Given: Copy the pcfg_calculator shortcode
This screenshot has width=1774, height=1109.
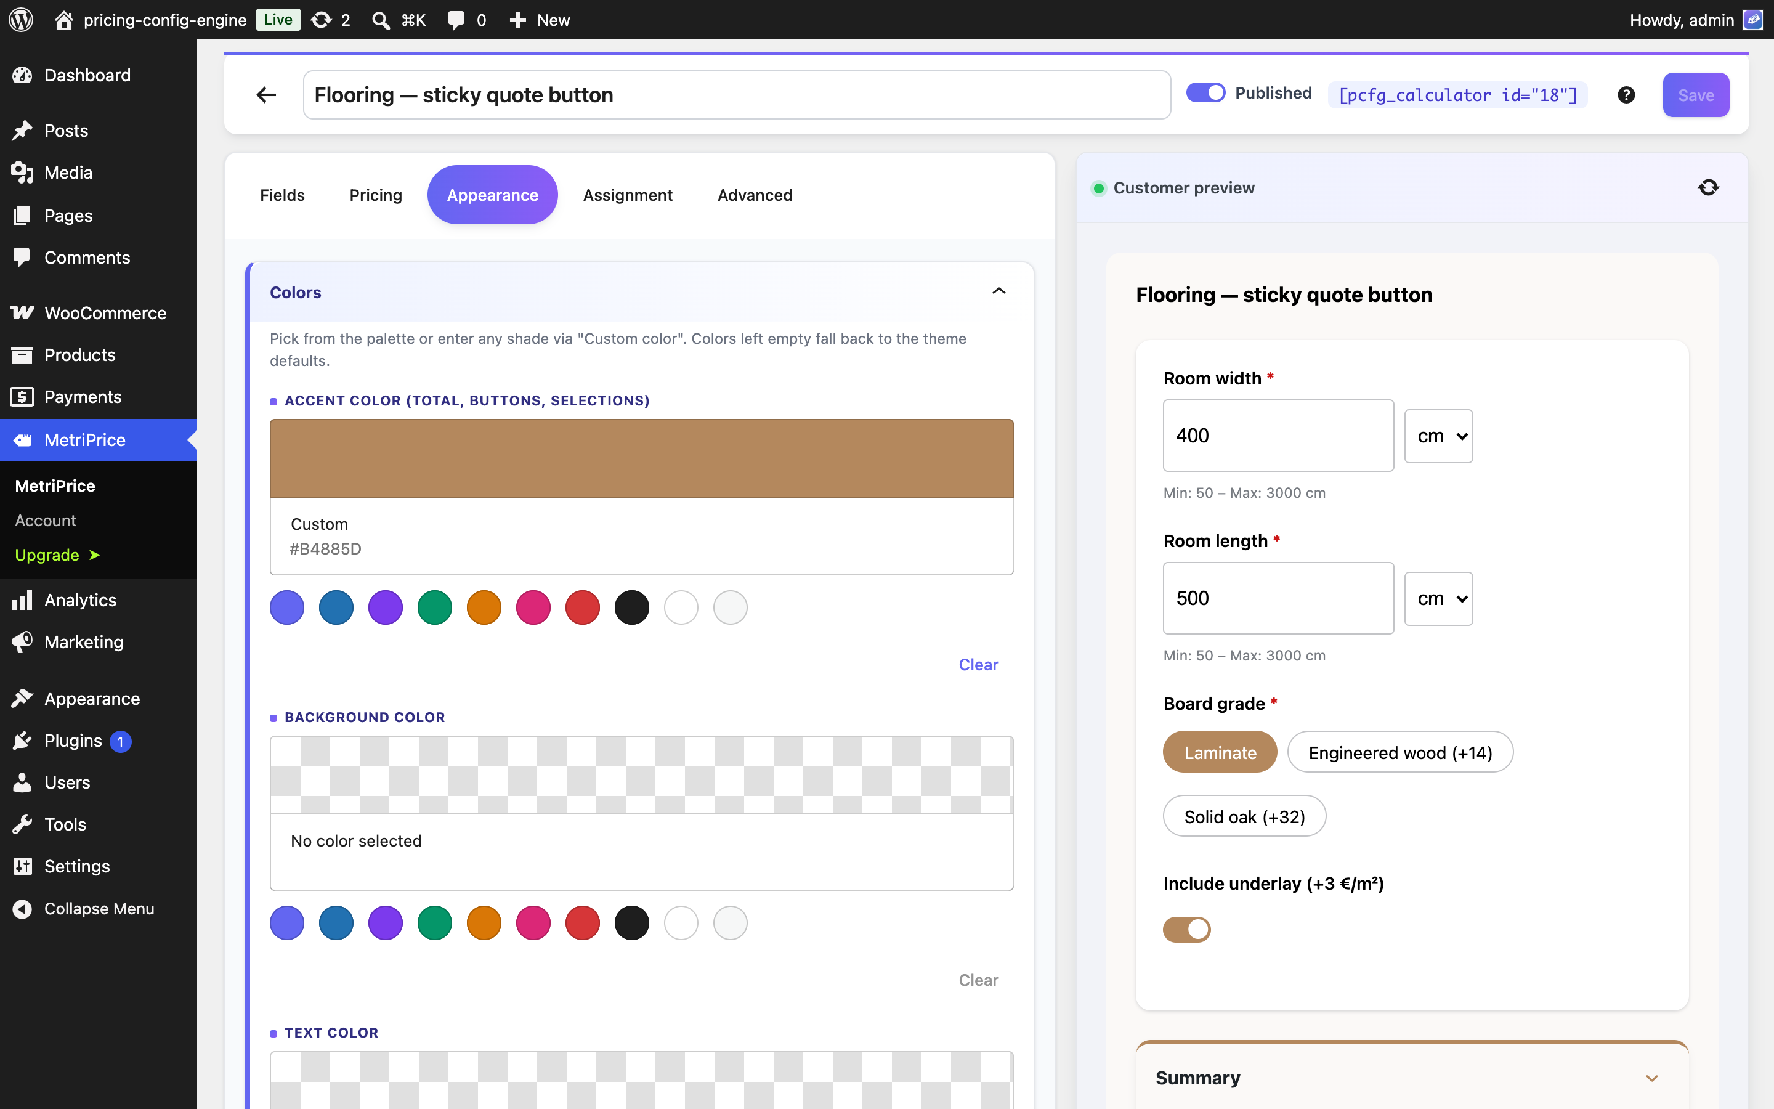Looking at the screenshot, I should (1457, 95).
